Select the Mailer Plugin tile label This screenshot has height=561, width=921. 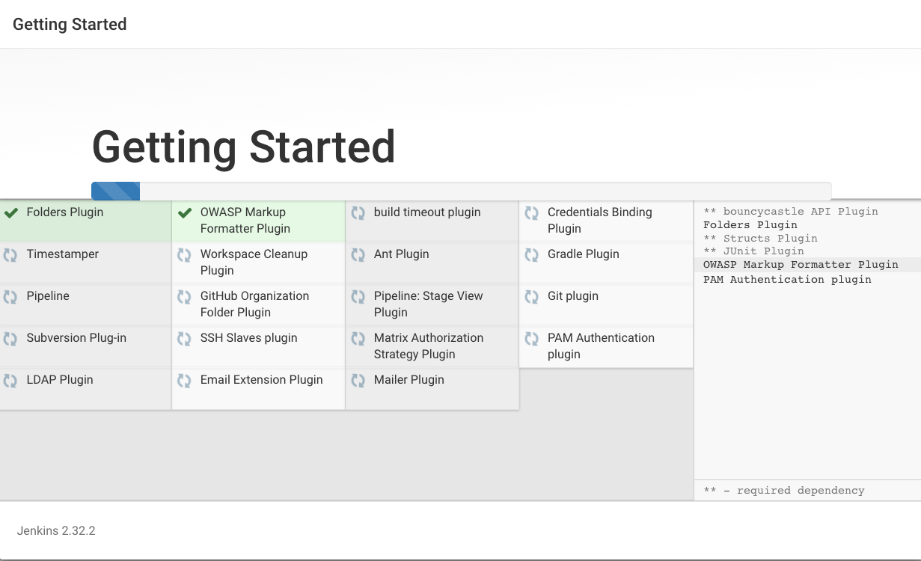point(409,380)
